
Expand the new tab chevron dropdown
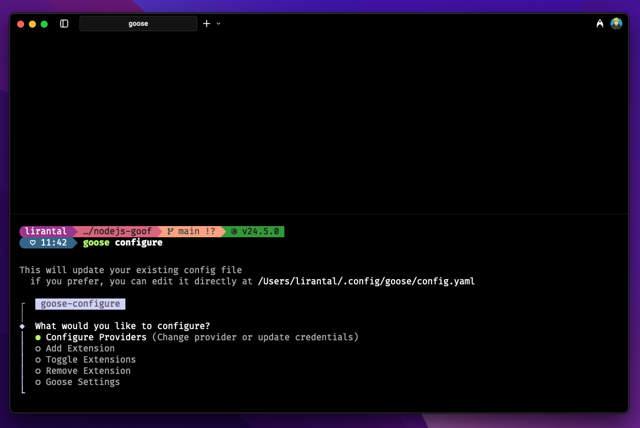(x=218, y=24)
